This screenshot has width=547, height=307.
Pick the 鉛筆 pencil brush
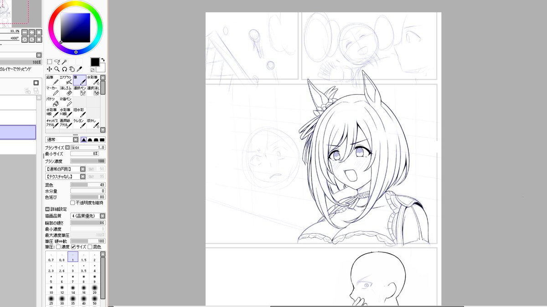(x=52, y=81)
